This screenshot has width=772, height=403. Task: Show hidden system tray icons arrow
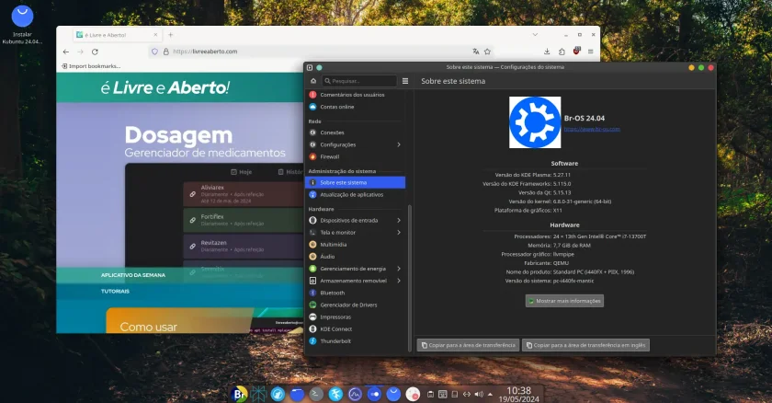click(490, 394)
